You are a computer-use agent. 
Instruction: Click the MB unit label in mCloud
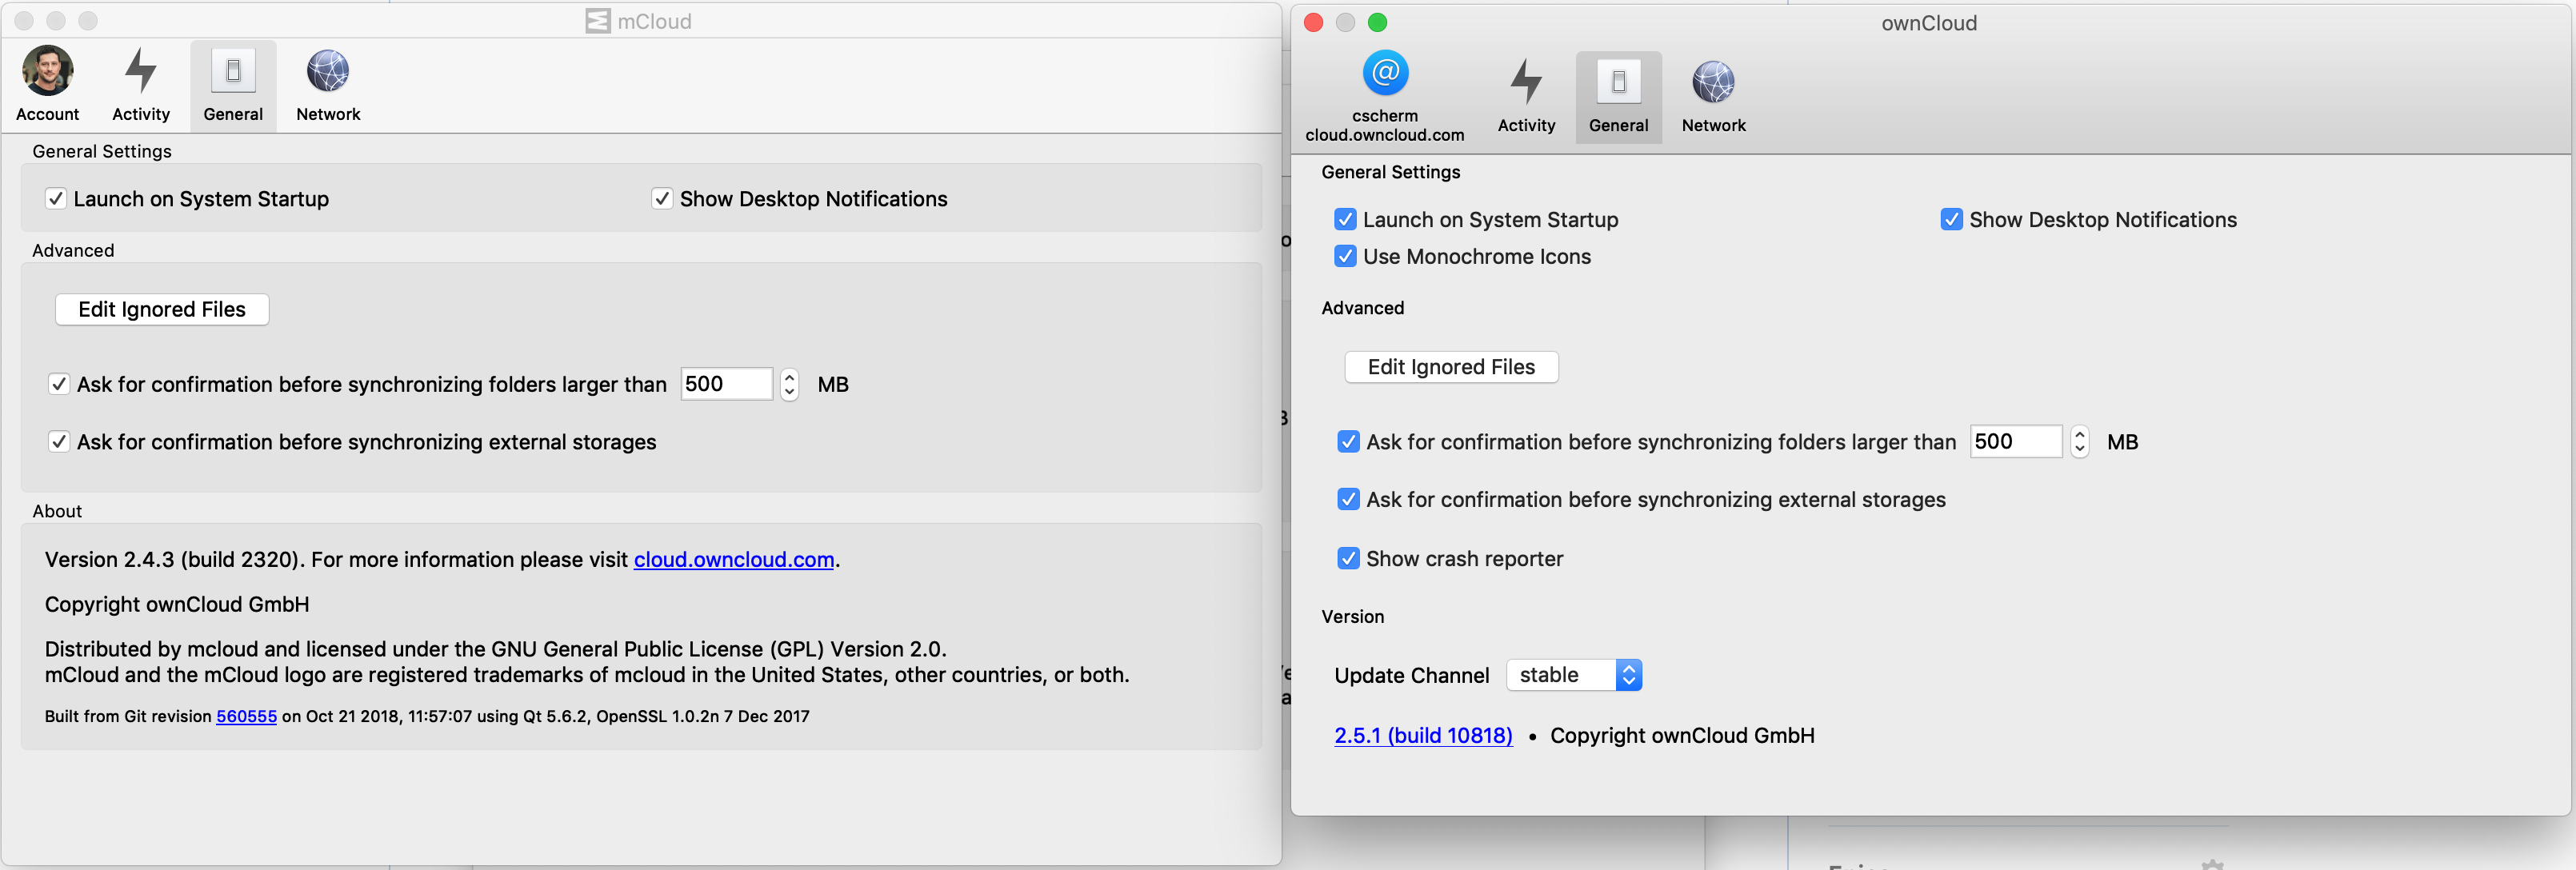click(833, 385)
